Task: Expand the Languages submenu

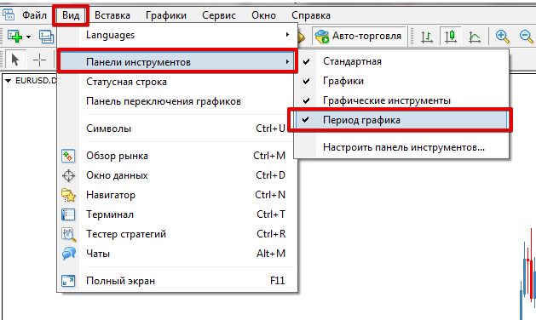Action: pos(177,35)
